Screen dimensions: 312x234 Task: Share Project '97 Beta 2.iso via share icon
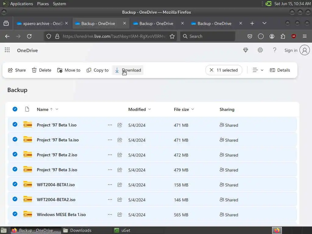click(x=119, y=155)
